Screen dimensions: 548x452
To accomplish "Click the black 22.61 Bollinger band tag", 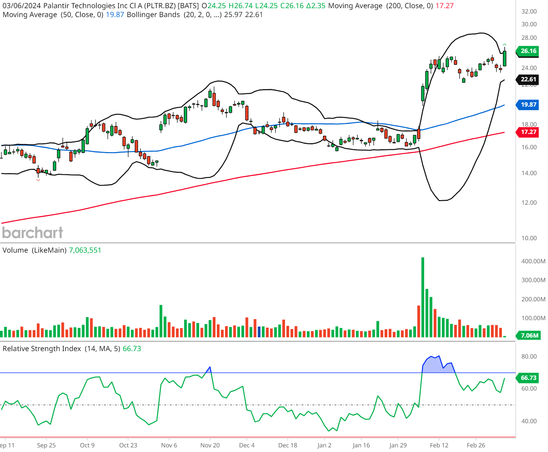I will (x=528, y=79).
